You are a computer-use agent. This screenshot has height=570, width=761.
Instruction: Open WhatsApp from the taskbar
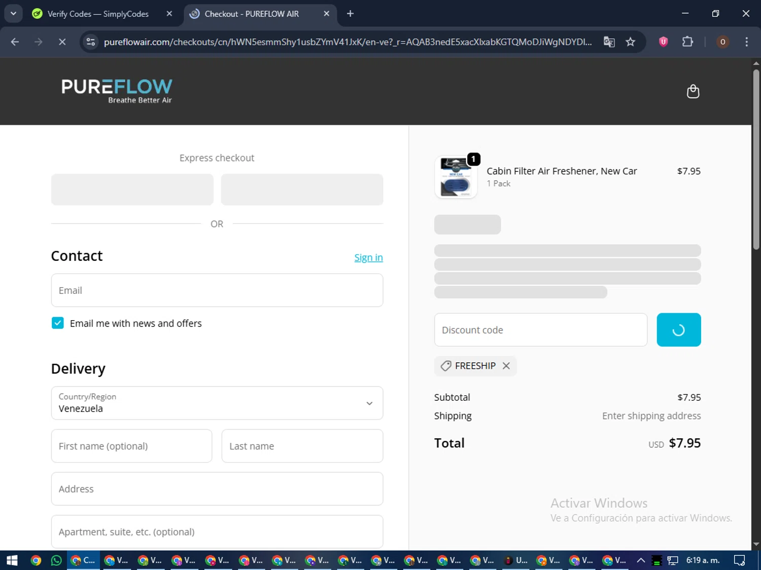[56, 560]
